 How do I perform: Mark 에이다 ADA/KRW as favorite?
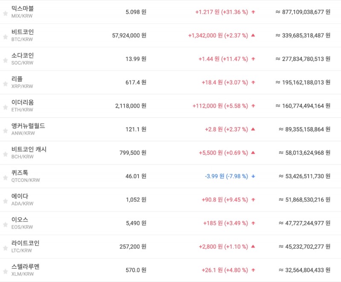point(6,201)
